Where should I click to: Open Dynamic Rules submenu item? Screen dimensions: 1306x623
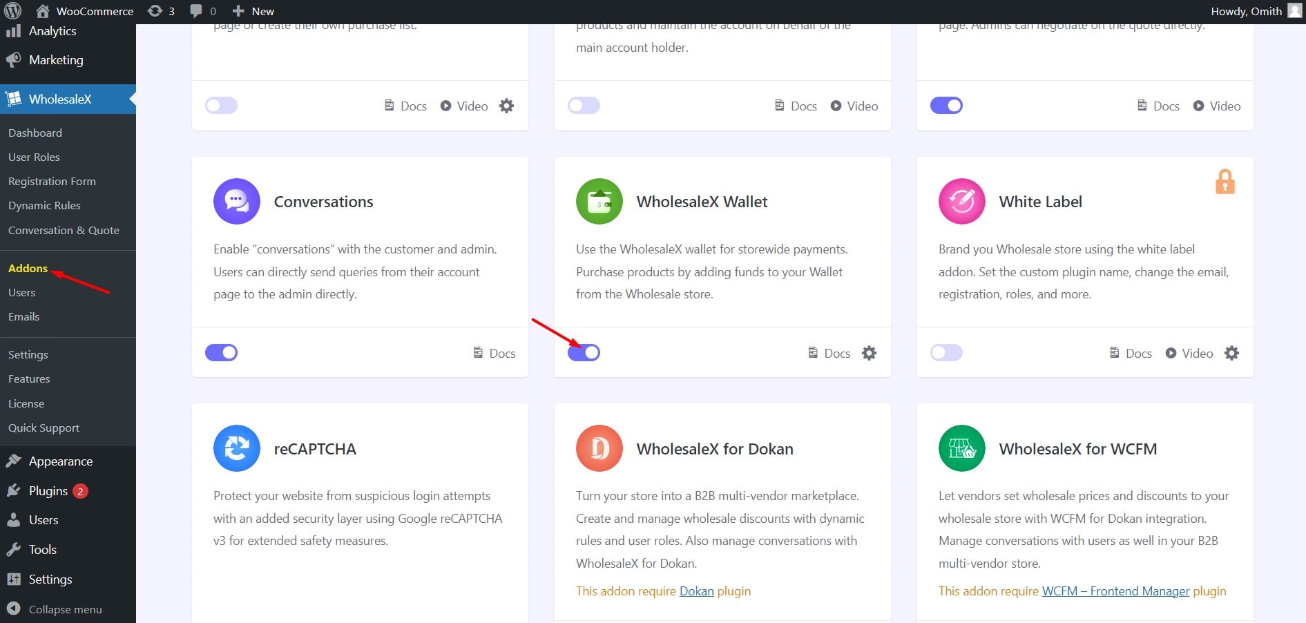(x=44, y=205)
